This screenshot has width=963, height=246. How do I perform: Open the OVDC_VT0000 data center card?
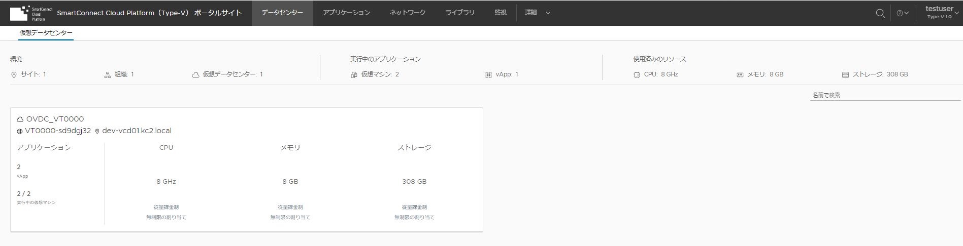point(246,170)
